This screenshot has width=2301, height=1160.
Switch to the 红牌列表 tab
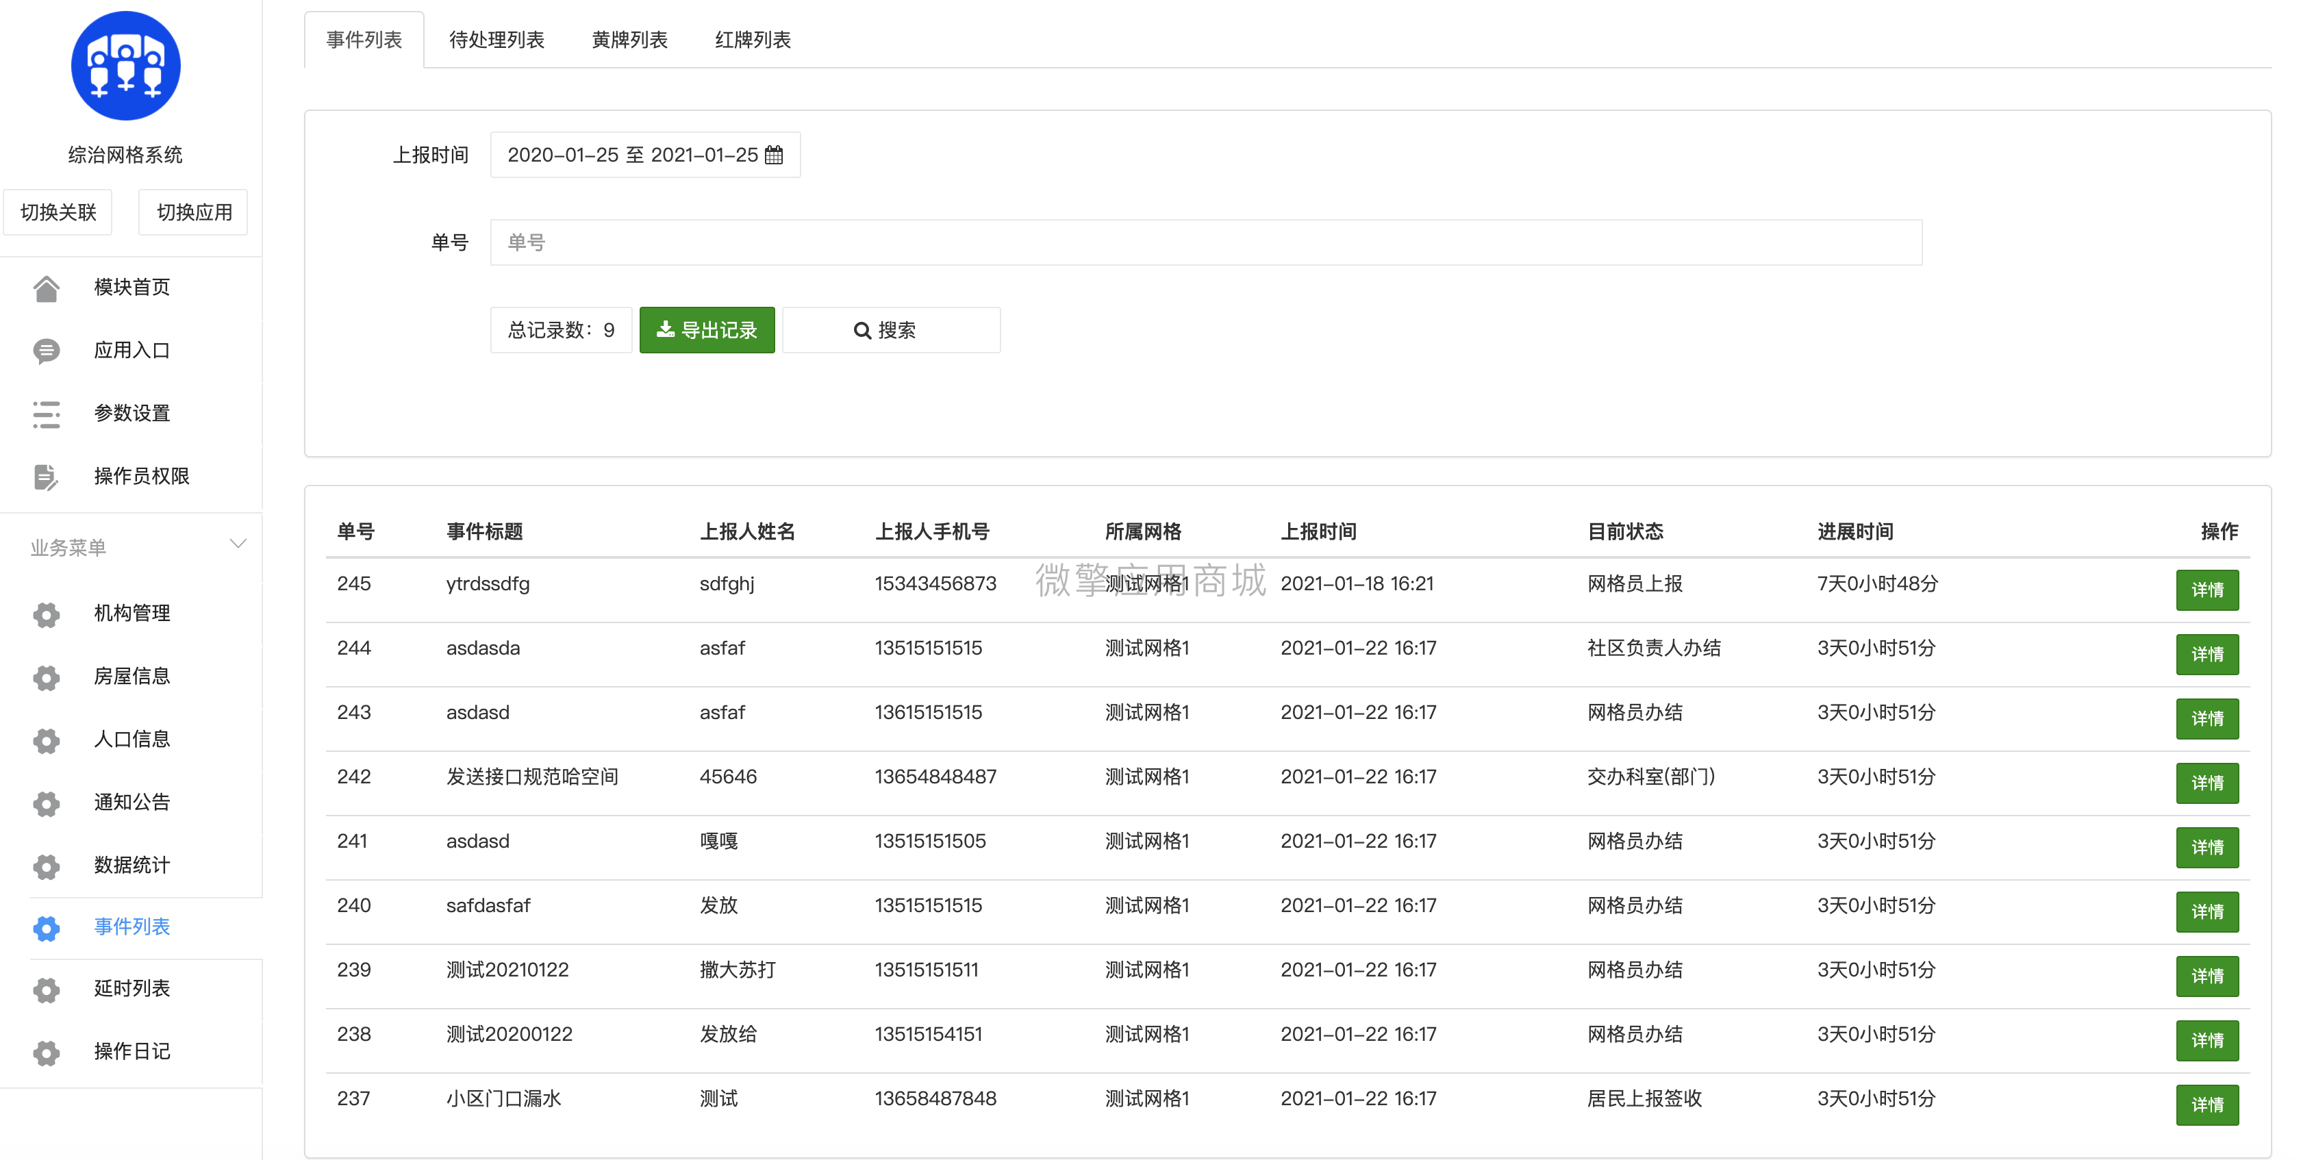click(x=753, y=39)
